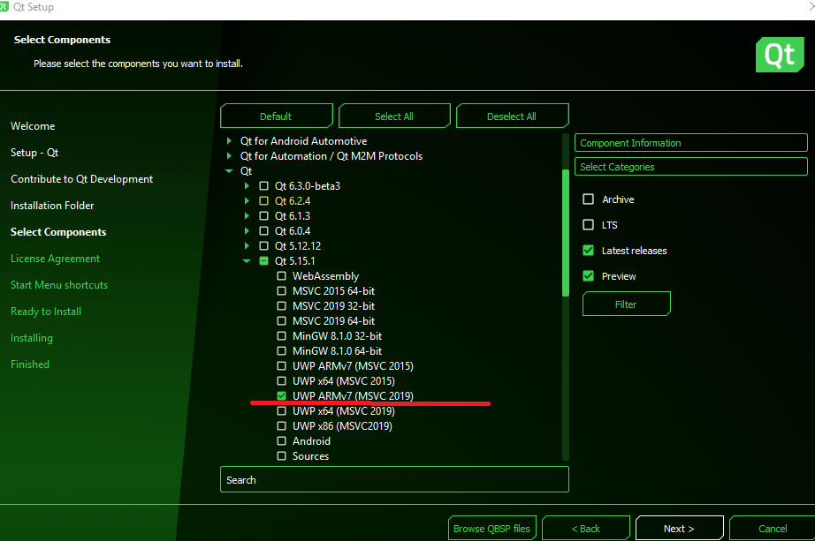Click the component tree scrollbar
The height and width of the screenshot is (541, 815).
point(566,233)
